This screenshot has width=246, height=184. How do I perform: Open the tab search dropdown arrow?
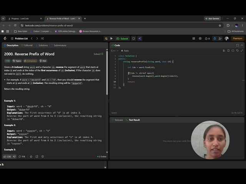[3, 19]
